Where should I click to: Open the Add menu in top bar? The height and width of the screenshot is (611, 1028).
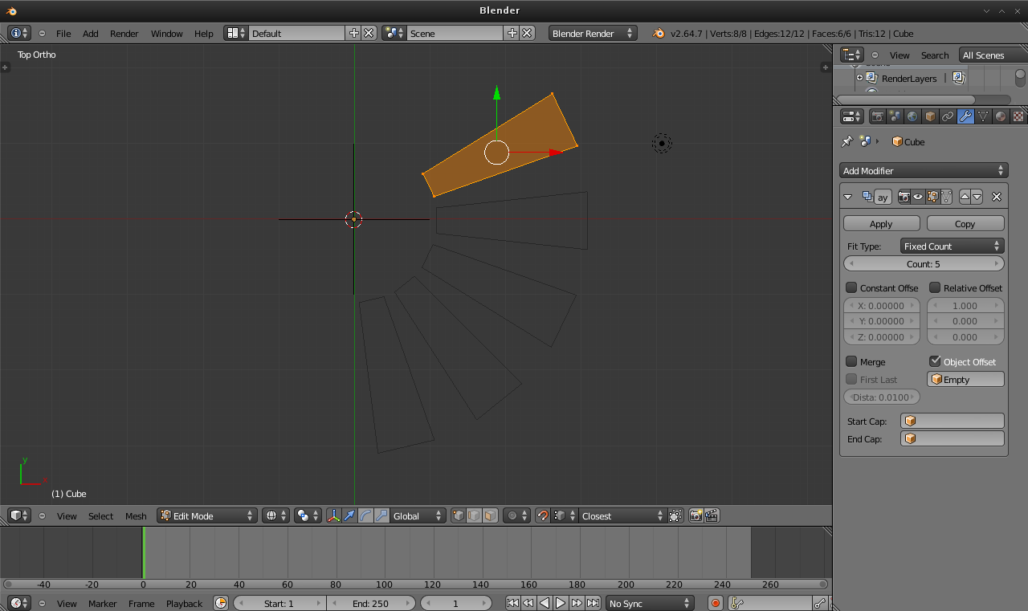point(91,33)
